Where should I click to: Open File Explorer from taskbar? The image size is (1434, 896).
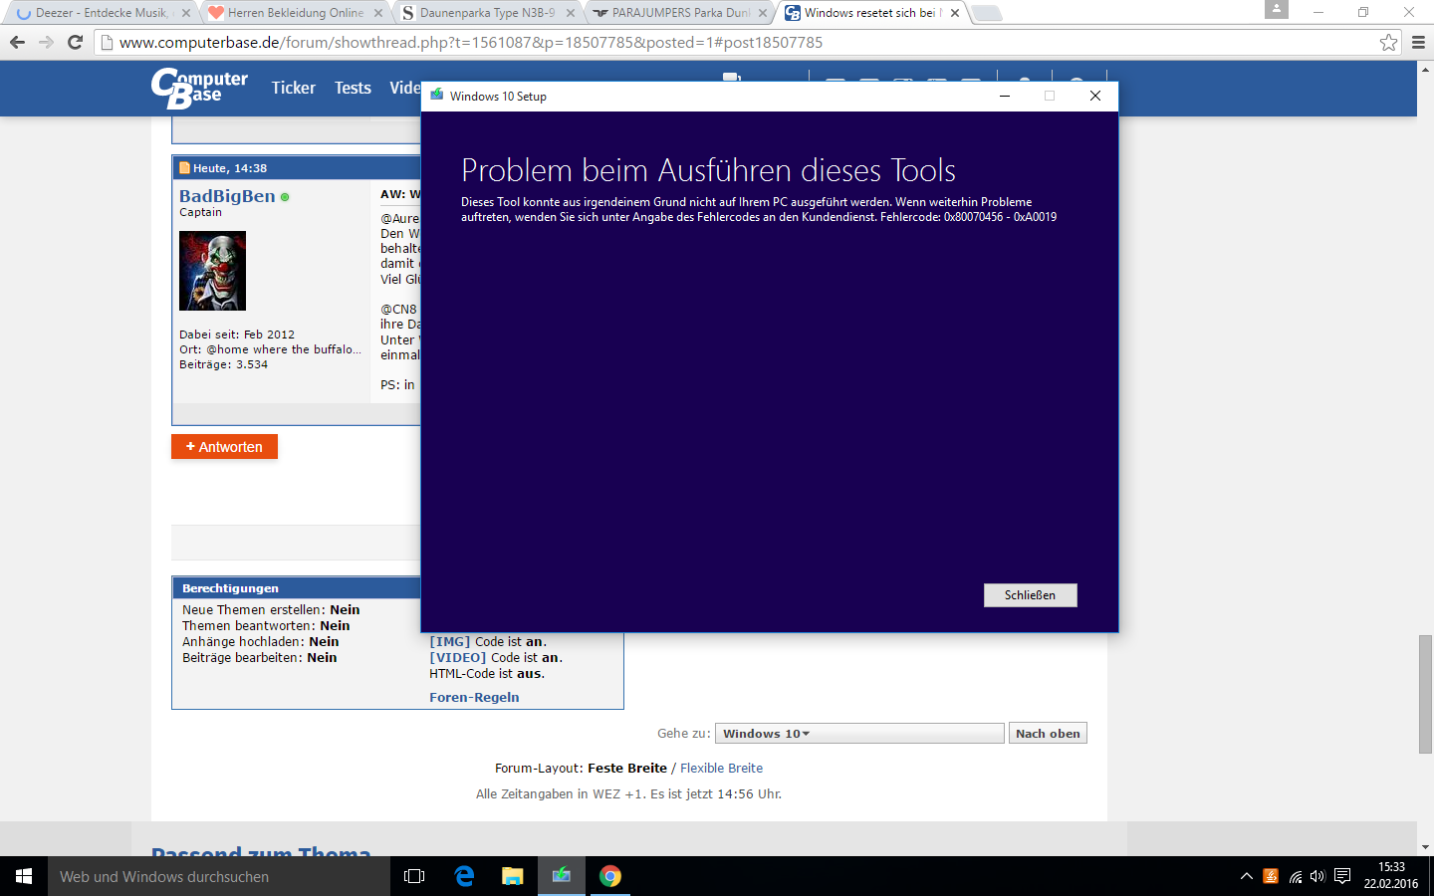click(513, 876)
